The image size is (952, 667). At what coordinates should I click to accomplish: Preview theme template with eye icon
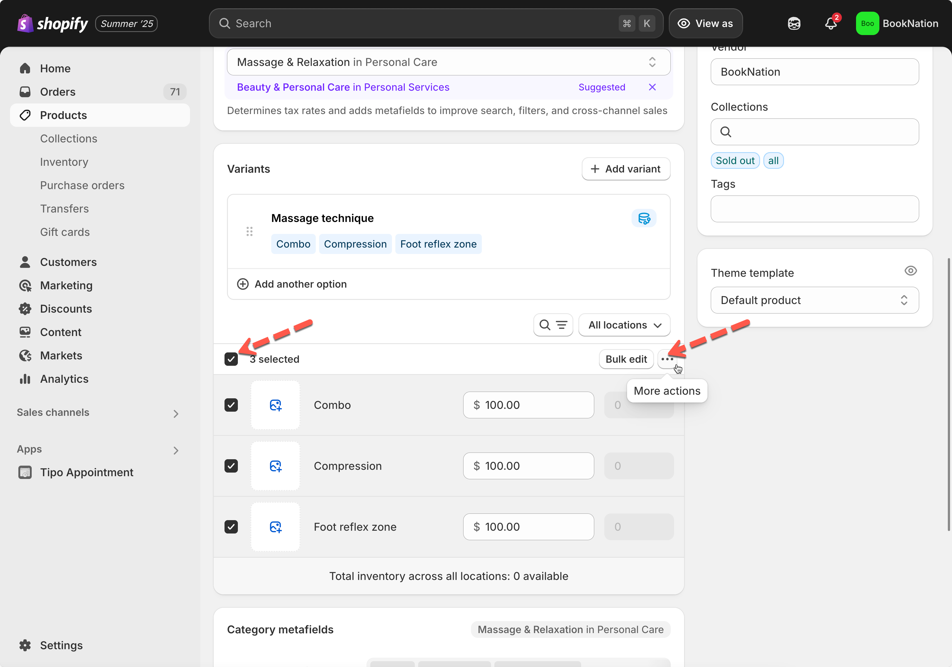pos(910,271)
